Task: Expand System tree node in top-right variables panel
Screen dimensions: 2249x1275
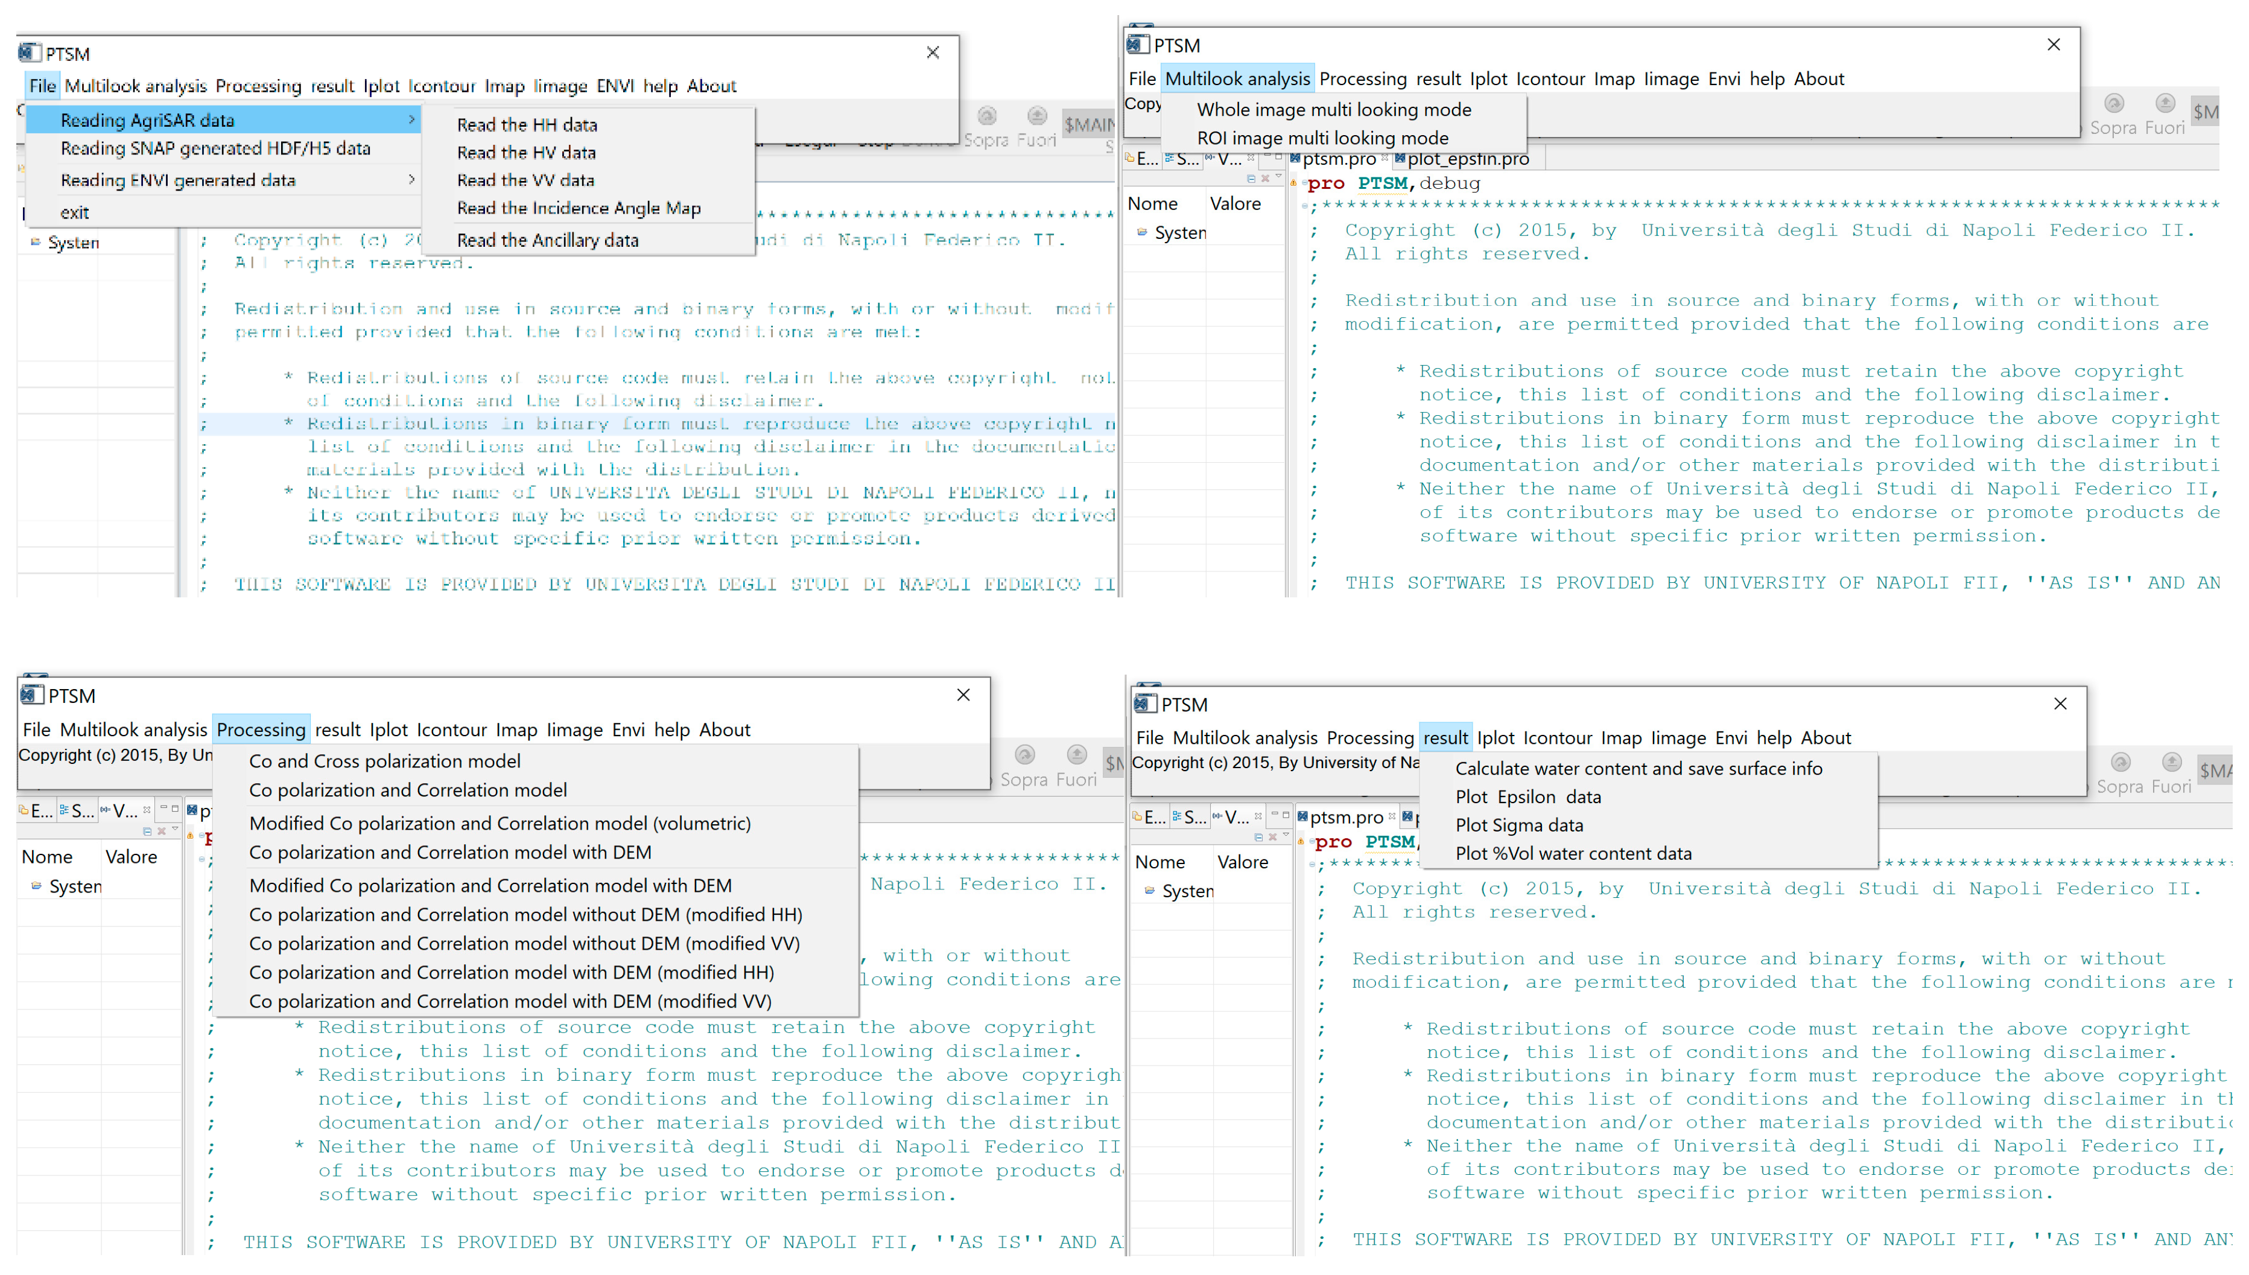Action: point(1141,232)
